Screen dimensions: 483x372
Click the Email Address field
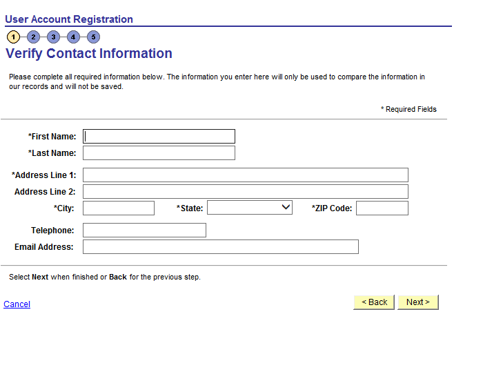click(x=220, y=247)
